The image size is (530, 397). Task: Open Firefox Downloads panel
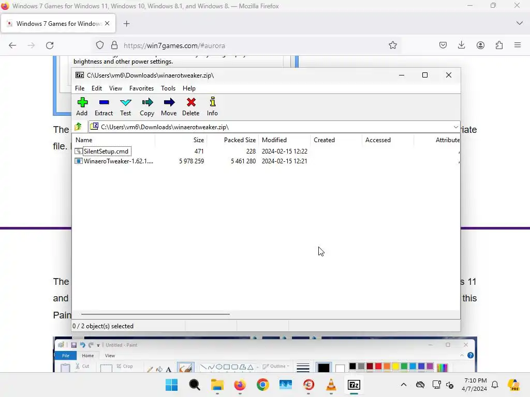[461, 45]
